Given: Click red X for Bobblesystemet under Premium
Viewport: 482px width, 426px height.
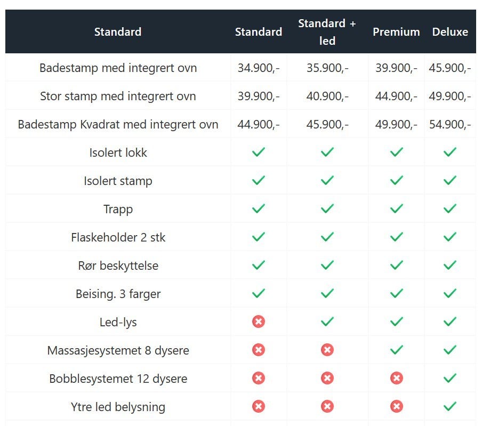Looking at the screenshot, I should tap(396, 378).
